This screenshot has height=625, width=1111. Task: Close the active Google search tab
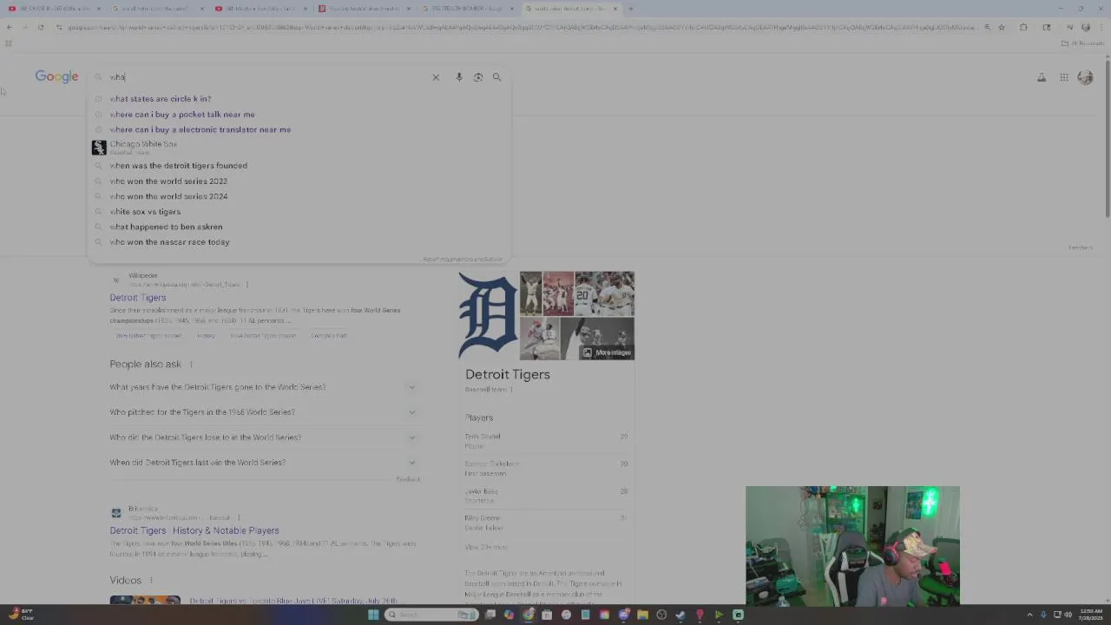pyautogui.click(x=615, y=9)
